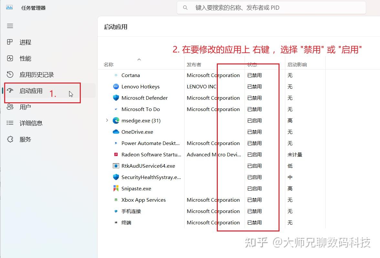This screenshot has height=258, width=380.
Task: Toggle the hamburger navigation menu
Action: 10,26
